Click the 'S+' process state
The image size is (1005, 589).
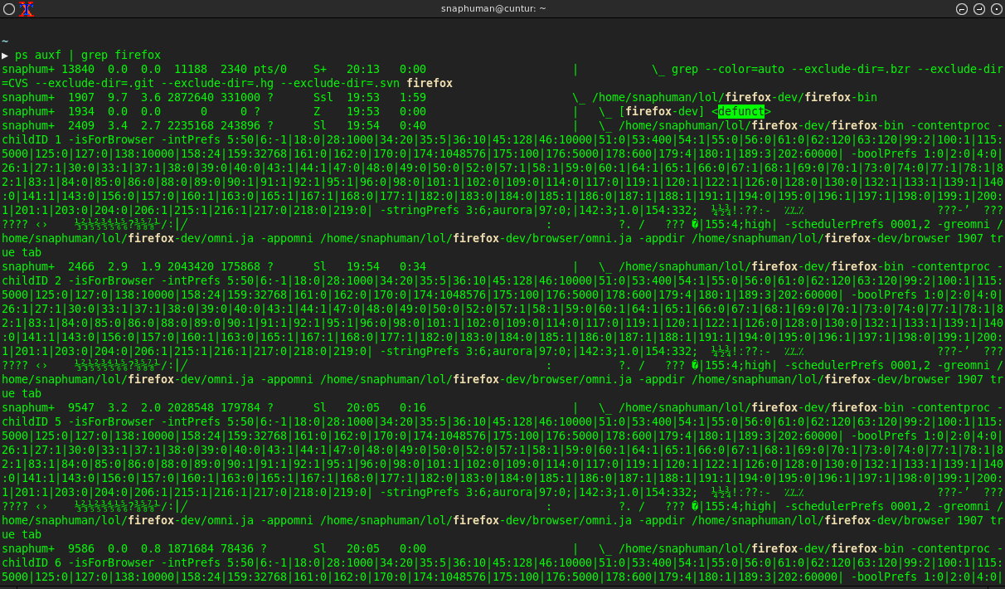[x=320, y=70]
